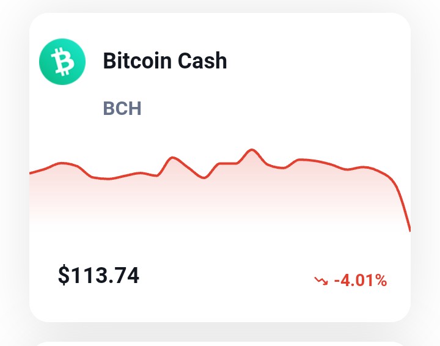Click the next card peeking below

(x=220, y=344)
